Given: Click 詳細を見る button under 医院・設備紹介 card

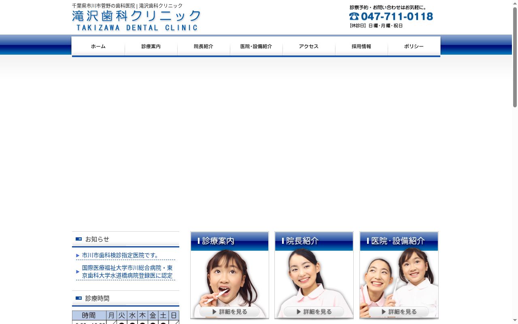Looking at the screenshot, I should point(399,312).
